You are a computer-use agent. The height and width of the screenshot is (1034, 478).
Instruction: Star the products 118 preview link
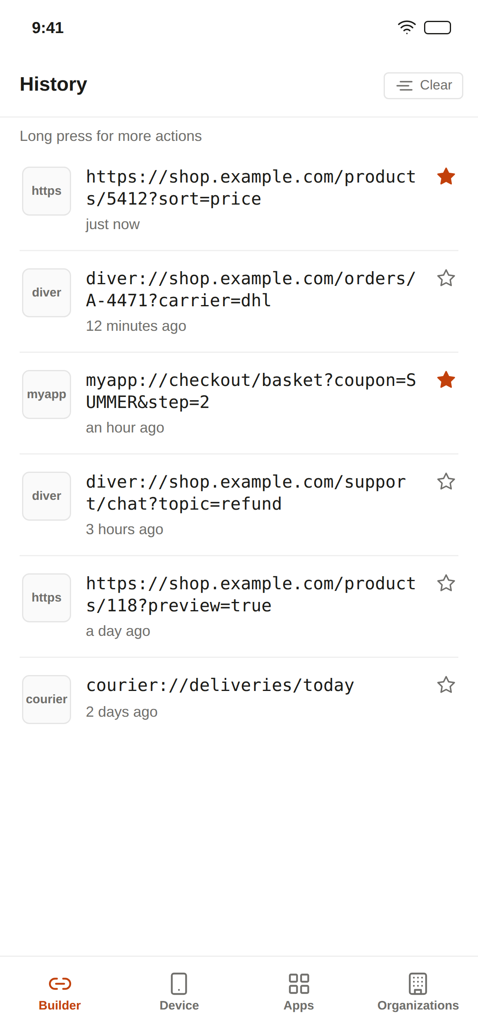446,583
